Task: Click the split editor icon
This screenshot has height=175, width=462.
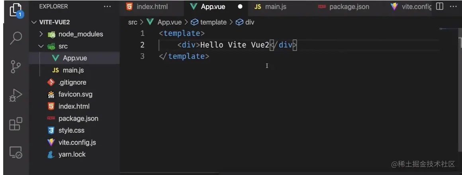Action: point(440,7)
